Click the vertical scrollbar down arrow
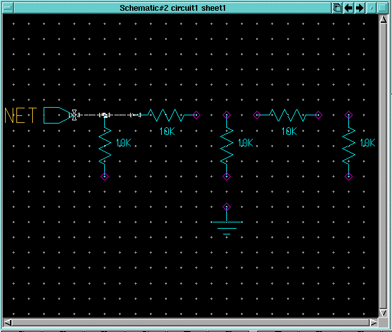The height and width of the screenshot is (332, 392). click(383, 313)
